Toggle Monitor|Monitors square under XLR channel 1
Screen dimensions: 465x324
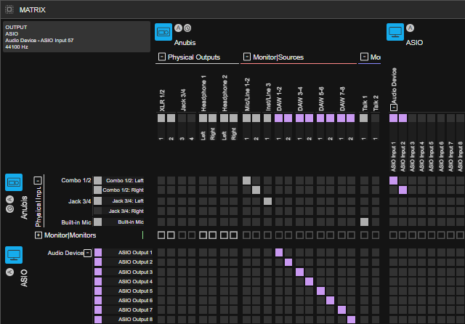(161, 235)
